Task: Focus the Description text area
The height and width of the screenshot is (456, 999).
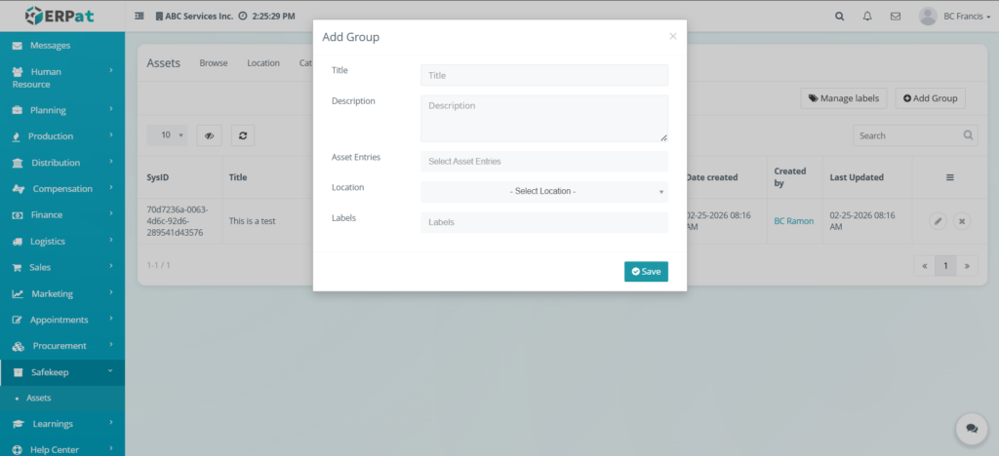Action: click(x=544, y=118)
